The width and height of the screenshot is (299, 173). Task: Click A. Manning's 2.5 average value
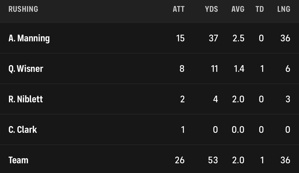(238, 38)
